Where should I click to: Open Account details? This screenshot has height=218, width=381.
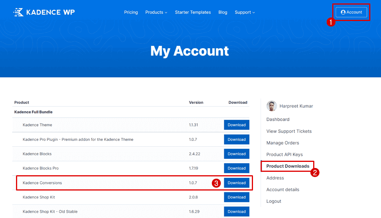coord(283,189)
